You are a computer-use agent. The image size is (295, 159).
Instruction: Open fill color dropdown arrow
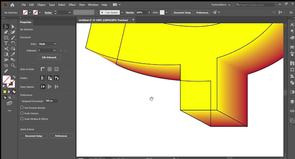point(30,13)
